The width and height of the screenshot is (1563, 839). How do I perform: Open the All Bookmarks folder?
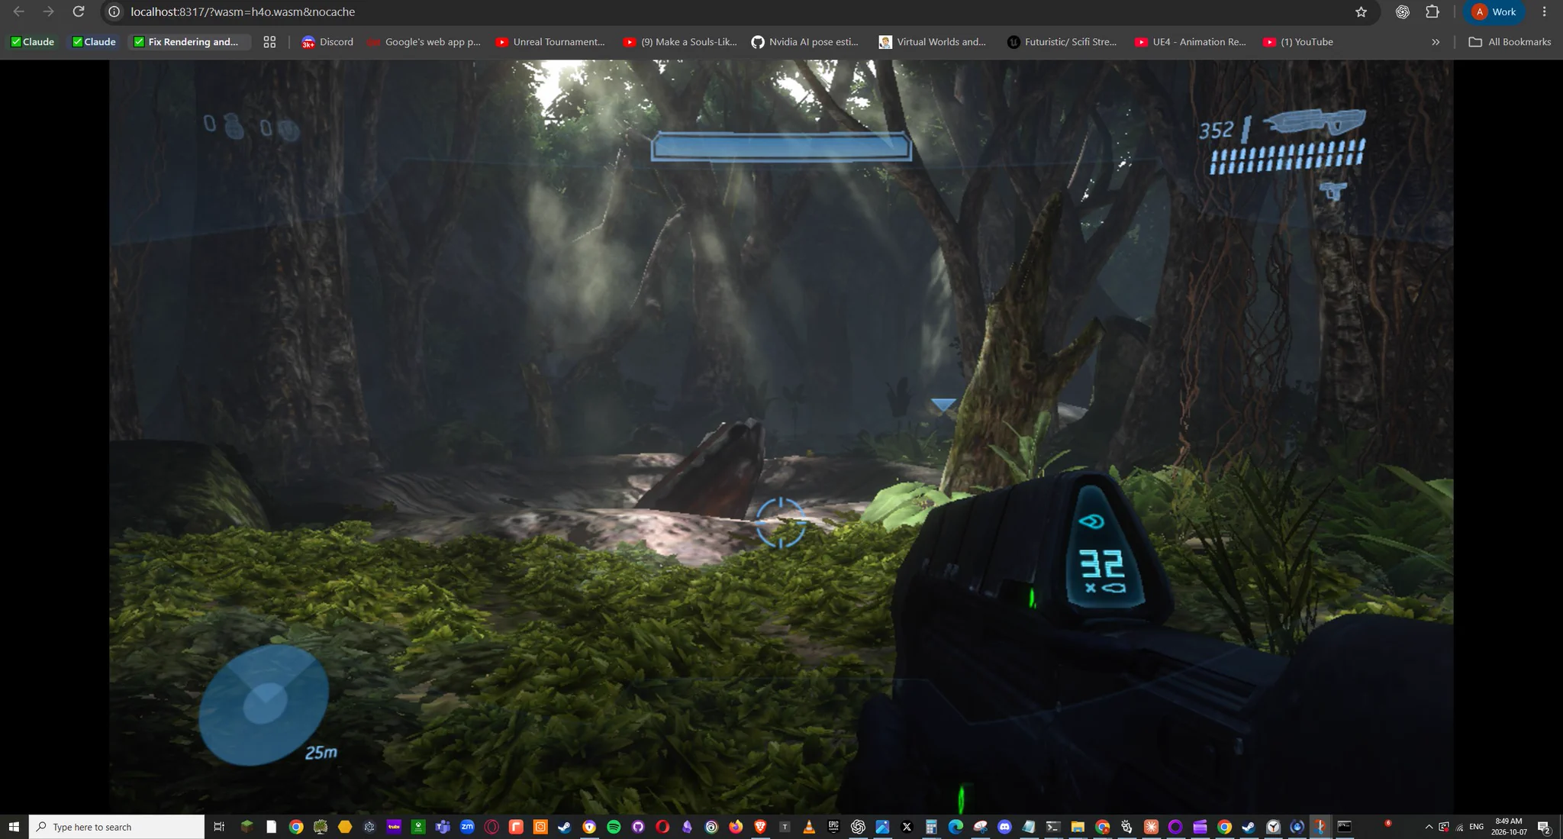[1510, 42]
